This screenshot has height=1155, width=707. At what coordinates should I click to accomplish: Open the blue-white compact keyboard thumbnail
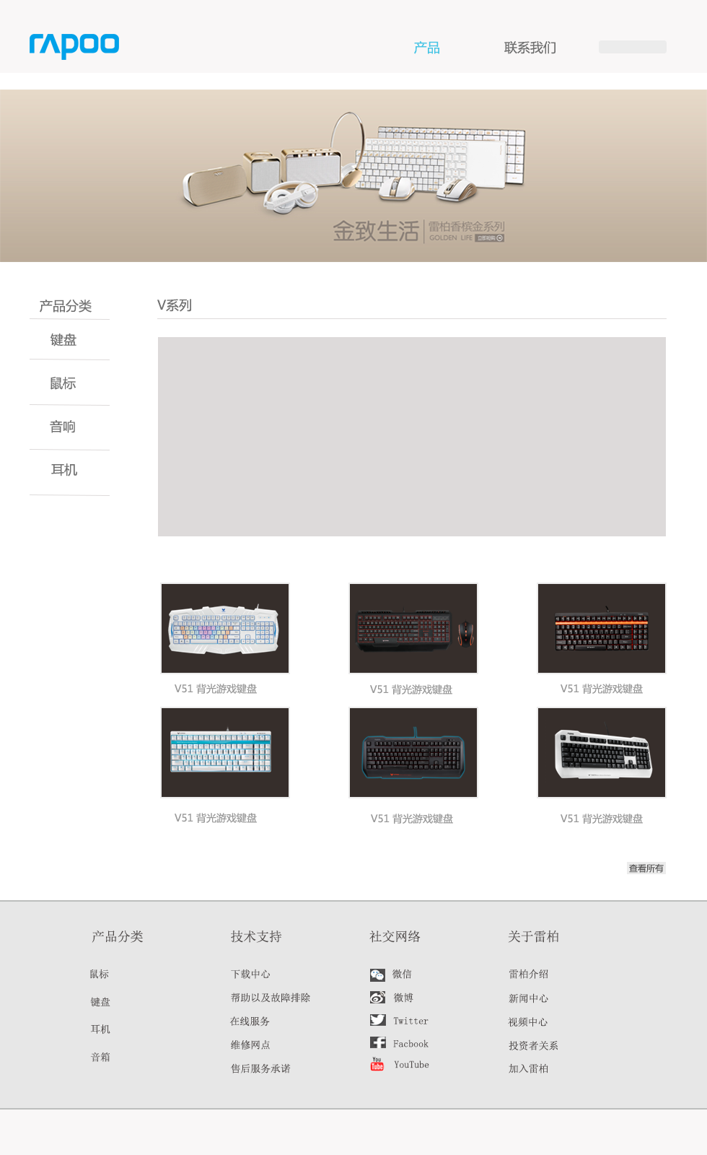225,753
